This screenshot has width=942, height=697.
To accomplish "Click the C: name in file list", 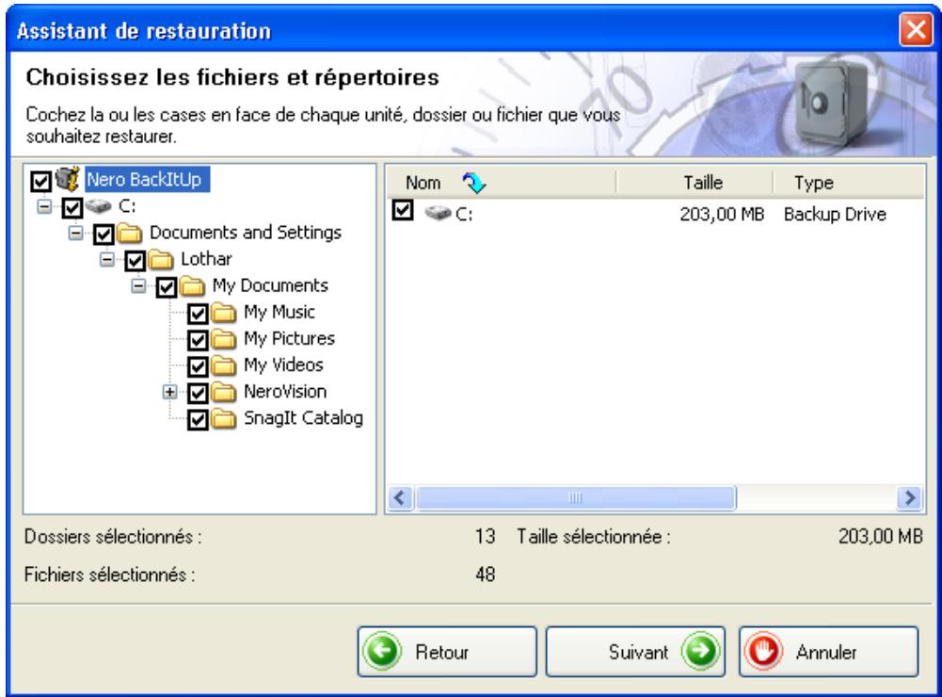I will (464, 215).
